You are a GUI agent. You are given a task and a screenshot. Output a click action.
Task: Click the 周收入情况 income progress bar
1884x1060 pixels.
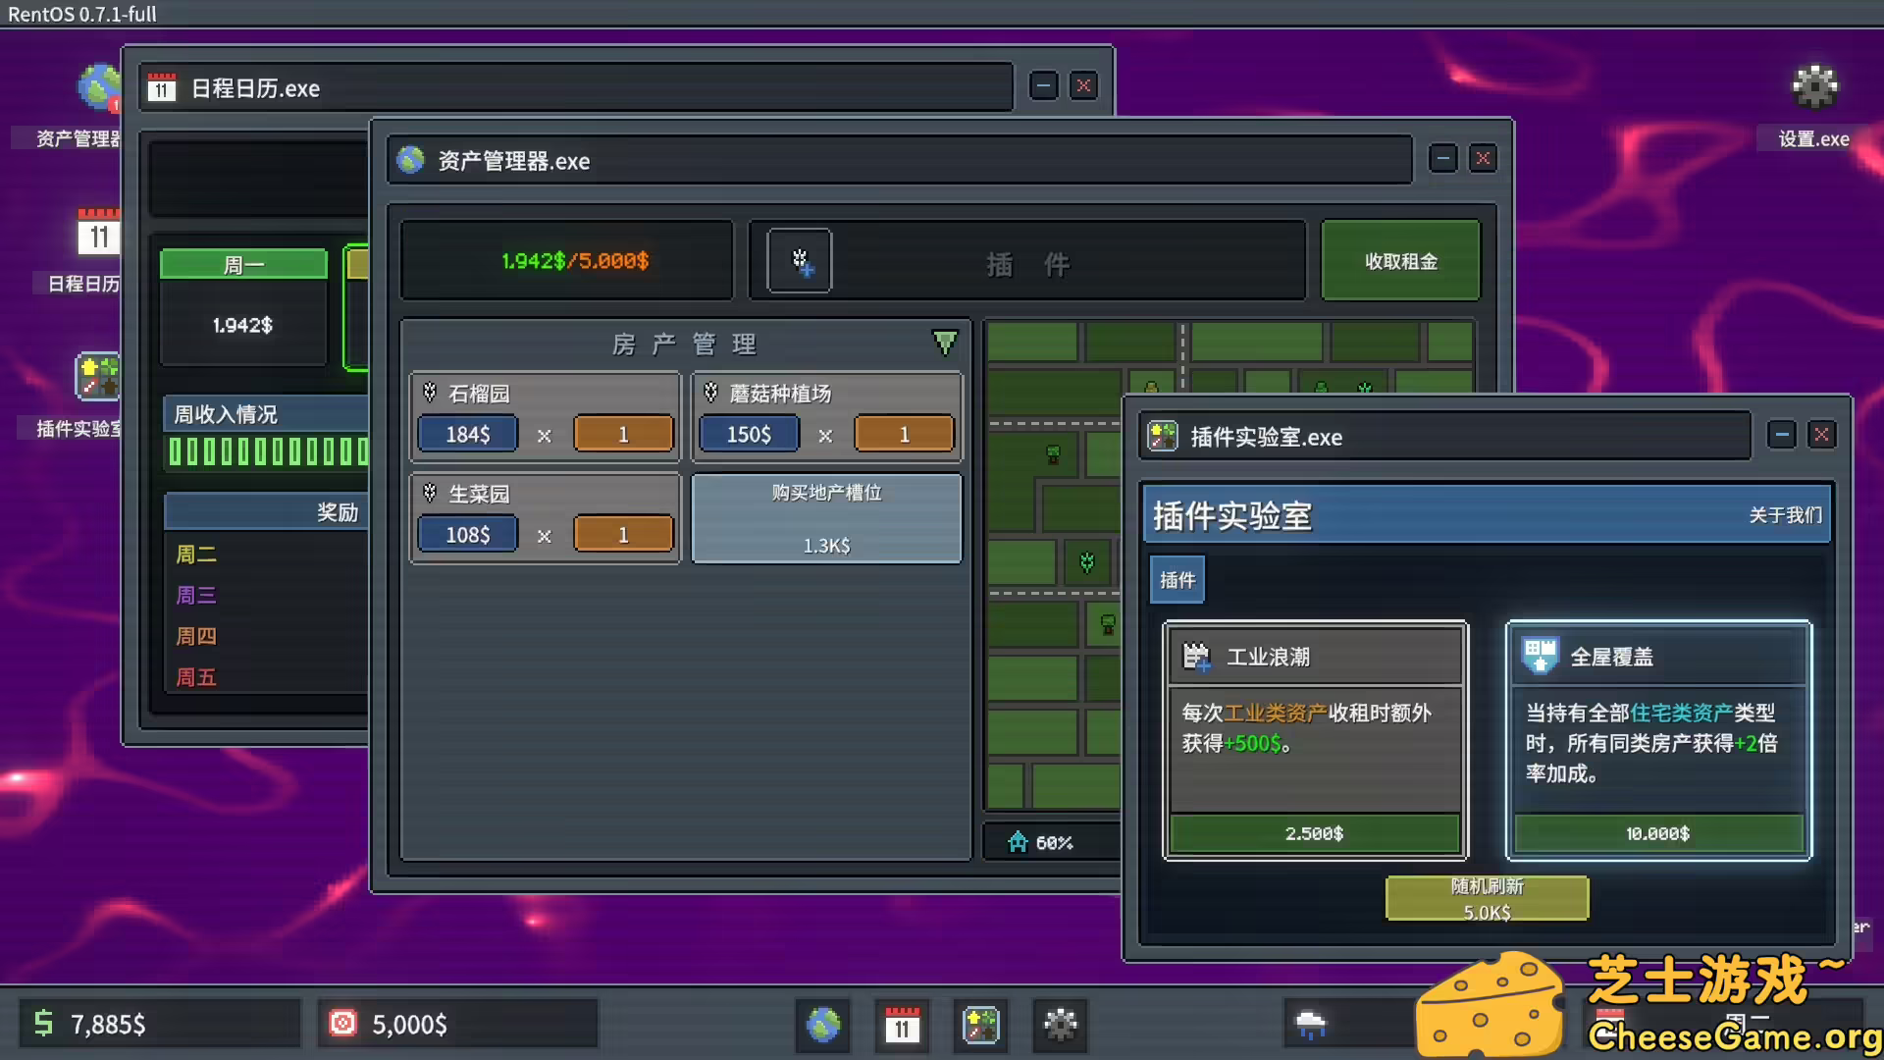266,450
